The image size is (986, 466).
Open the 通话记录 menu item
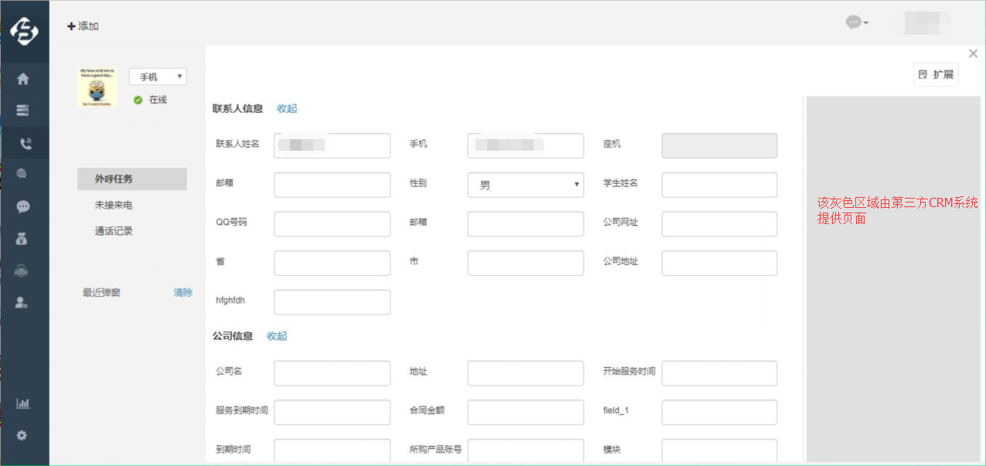pos(114,231)
